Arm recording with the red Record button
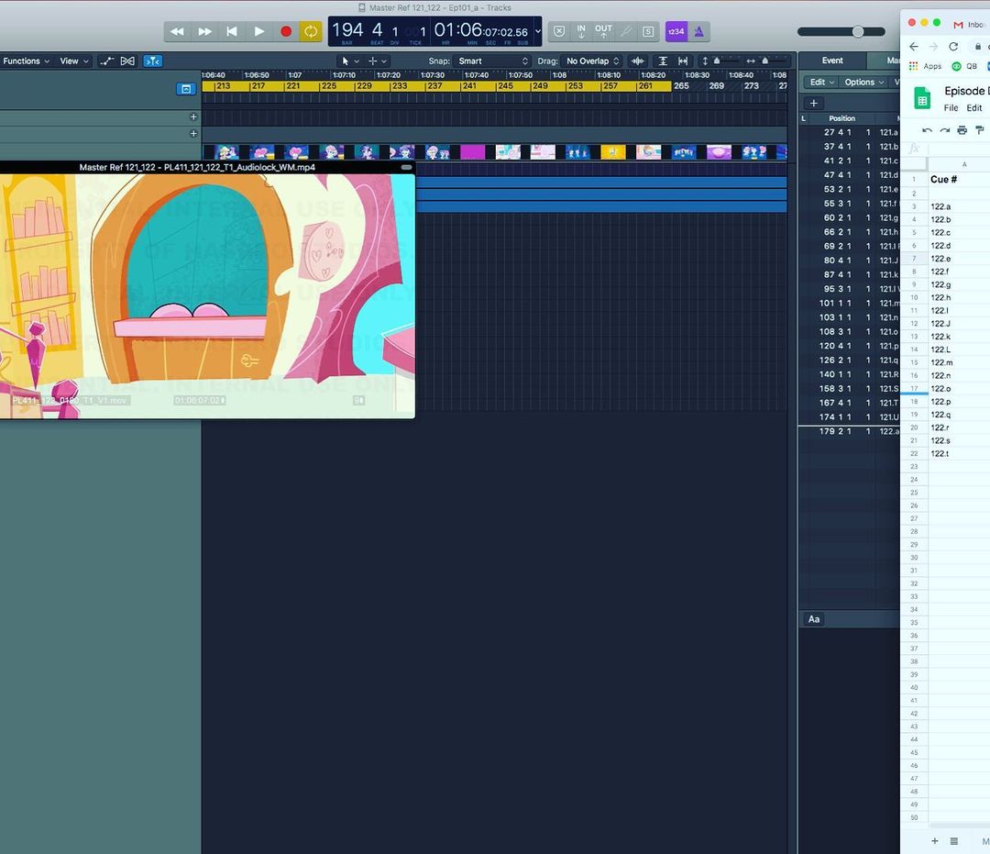Viewport: 990px width, 854px height. point(286,31)
